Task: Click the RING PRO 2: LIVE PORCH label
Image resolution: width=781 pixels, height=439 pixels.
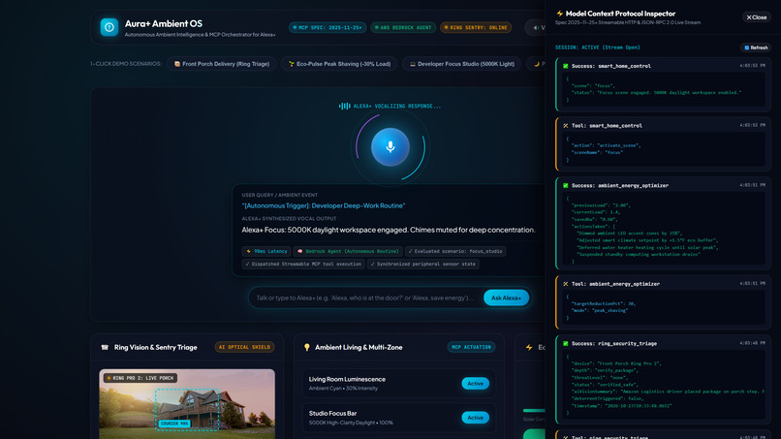Action: click(x=140, y=378)
